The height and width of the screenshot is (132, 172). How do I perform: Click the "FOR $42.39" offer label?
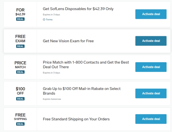point(20,11)
